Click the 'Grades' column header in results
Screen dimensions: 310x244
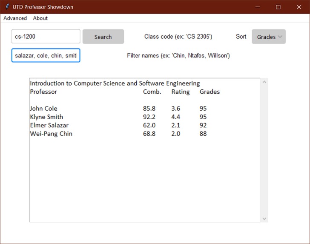[x=210, y=92]
